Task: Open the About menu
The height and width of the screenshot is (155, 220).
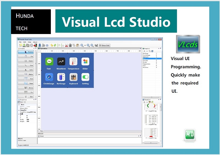Action: pos(35,42)
